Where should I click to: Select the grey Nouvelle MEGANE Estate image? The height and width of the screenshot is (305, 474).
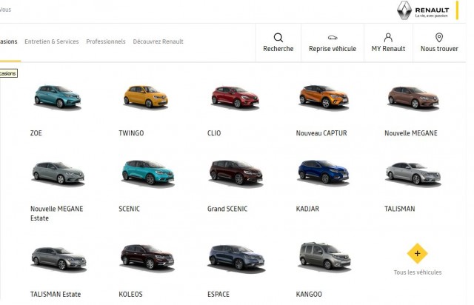coord(58,173)
